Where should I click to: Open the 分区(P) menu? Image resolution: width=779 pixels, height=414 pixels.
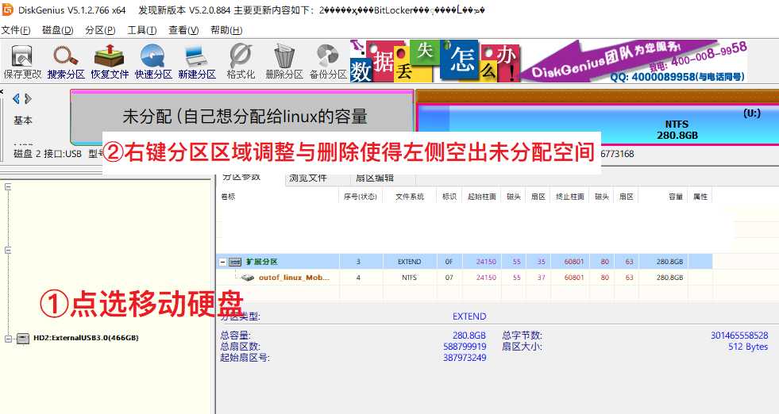(x=100, y=30)
